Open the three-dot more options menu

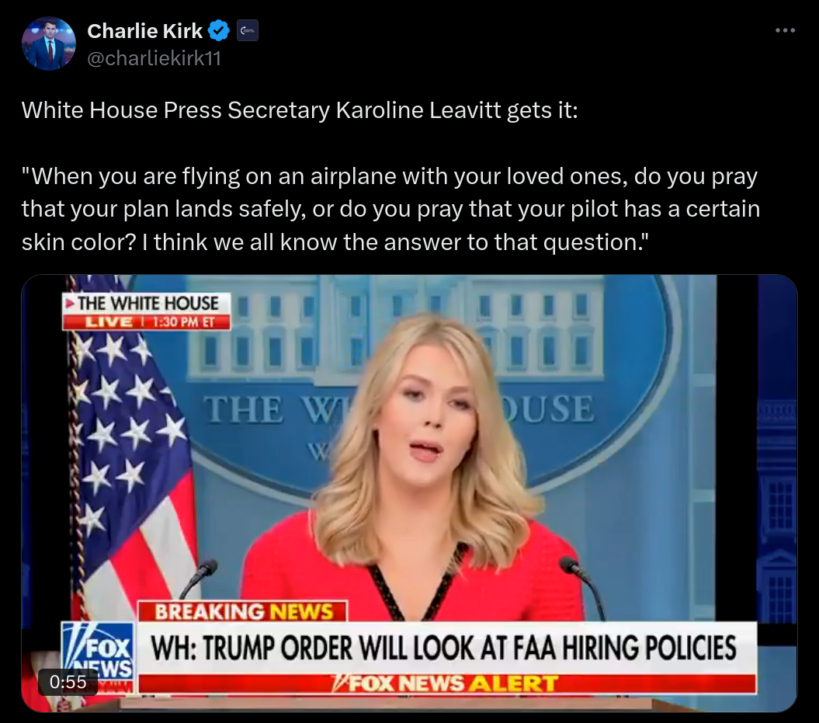(x=785, y=31)
